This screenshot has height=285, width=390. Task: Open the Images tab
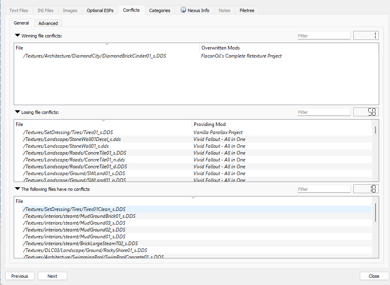click(70, 10)
